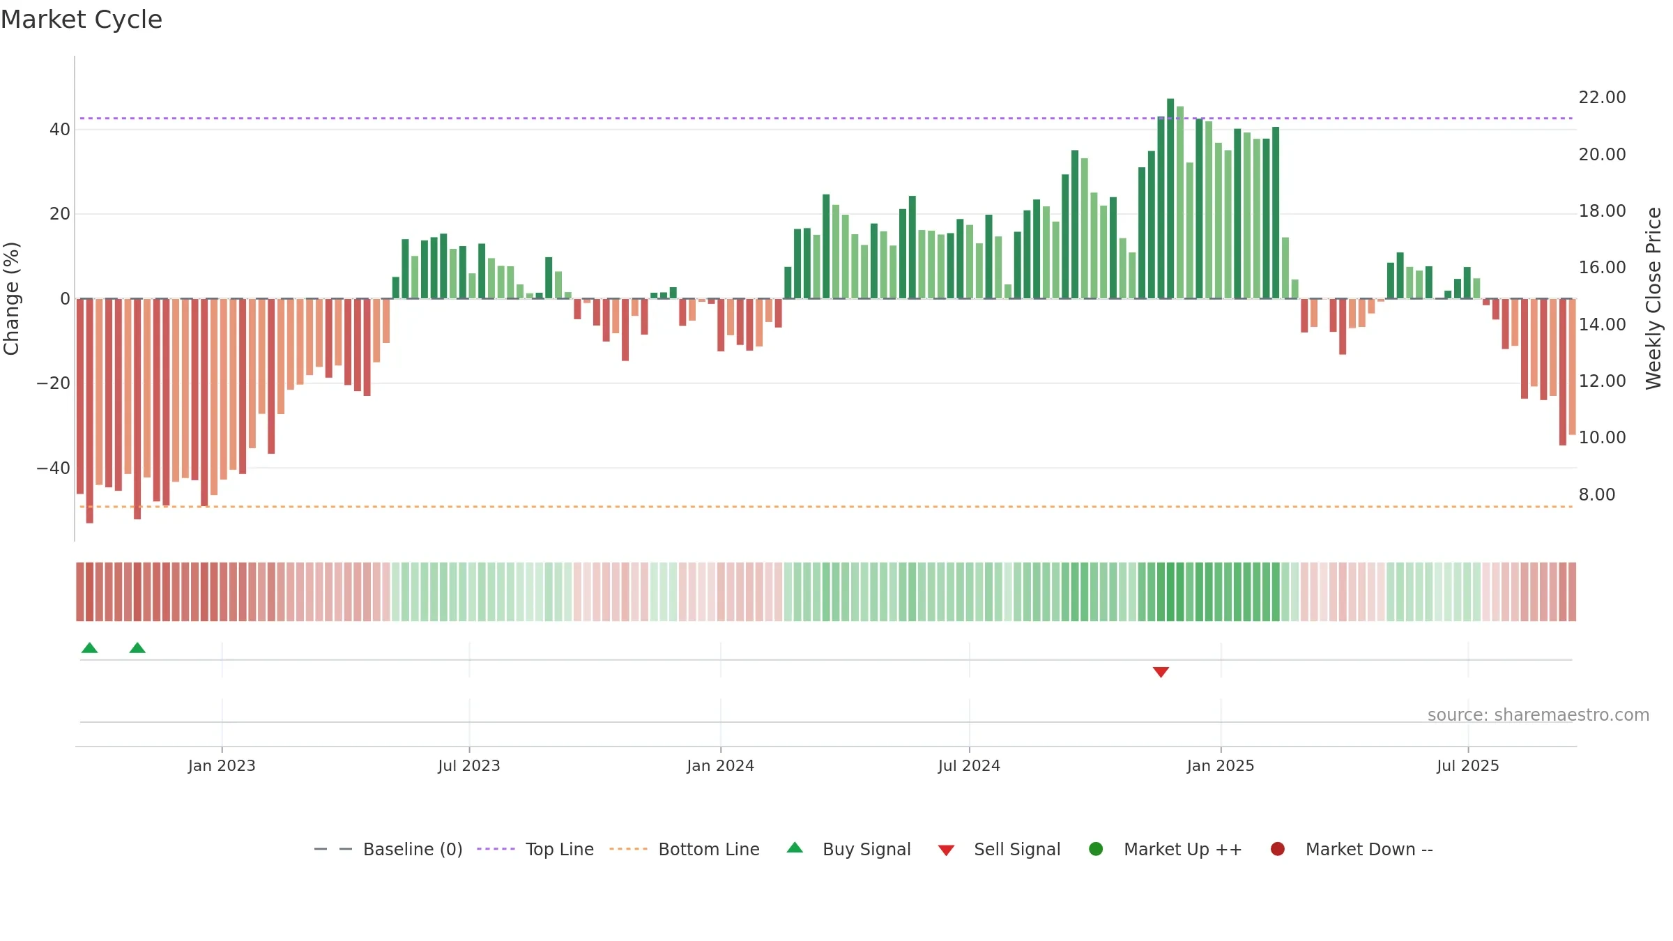Viewport: 1673px width, 941px height.
Task: Click the red Sell Signal legend triangle
Action: 946,850
